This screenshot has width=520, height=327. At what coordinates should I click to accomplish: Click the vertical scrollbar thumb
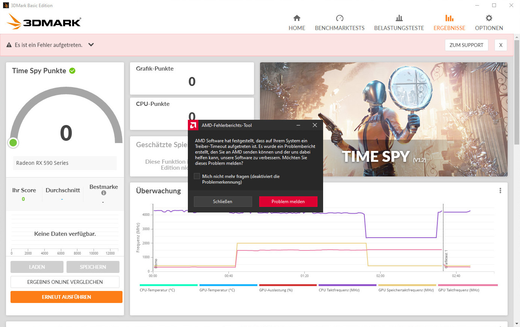pyautogui.click(x=517, y=92)
